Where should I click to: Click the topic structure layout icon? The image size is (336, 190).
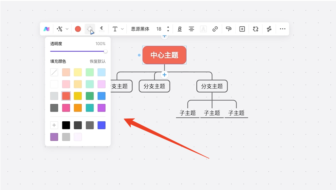pyautogui.click(x=269, y=29)
